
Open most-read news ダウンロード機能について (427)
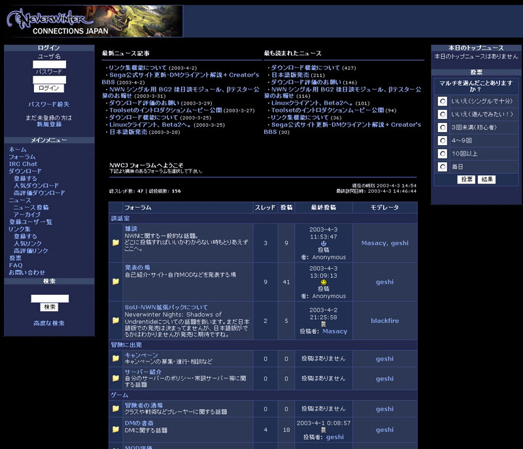tap(305, 68)
